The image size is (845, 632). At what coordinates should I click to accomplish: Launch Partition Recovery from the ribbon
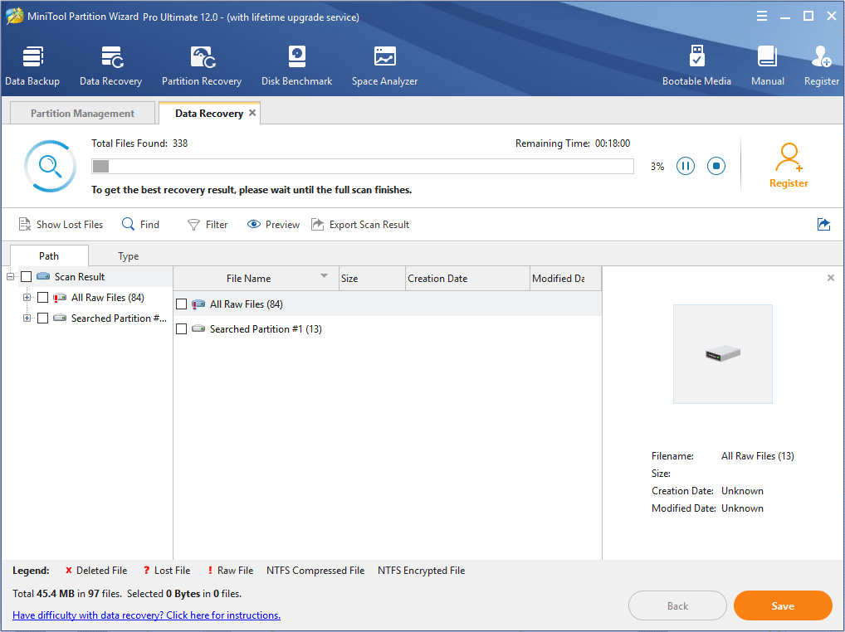pos(202,66)
